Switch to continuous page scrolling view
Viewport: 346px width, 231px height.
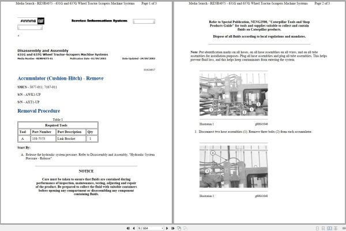click(323, 228)
